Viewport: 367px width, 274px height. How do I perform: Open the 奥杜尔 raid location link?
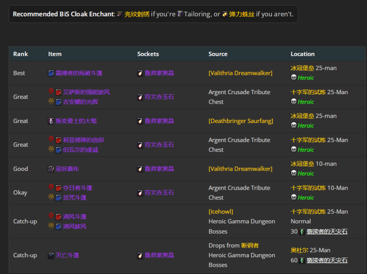pyautogui.click(x=299, y=250)
